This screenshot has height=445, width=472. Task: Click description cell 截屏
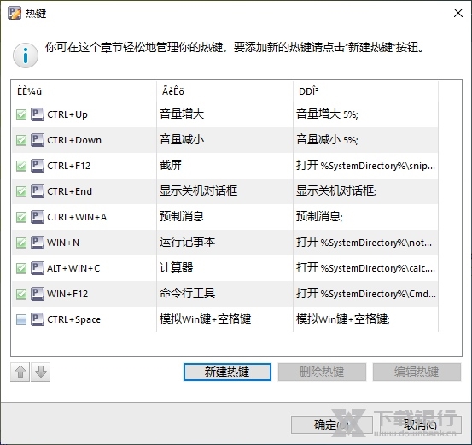coord(171,166)
